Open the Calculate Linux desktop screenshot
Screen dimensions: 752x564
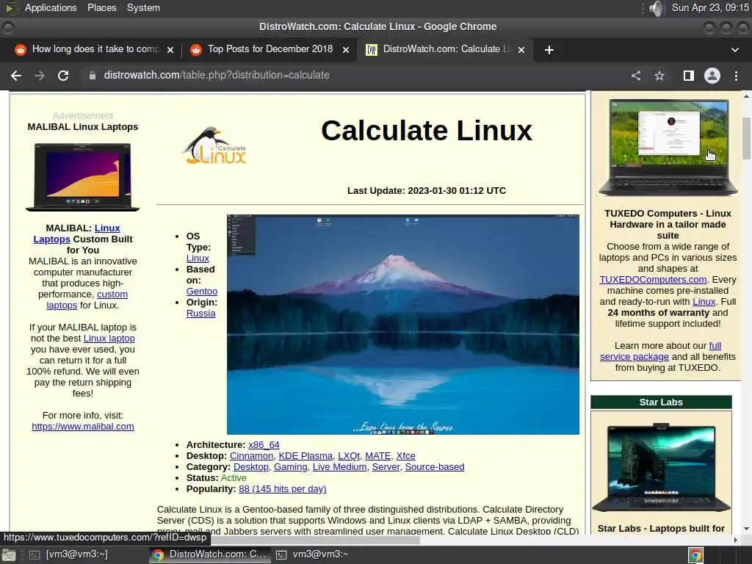point(403,325)
